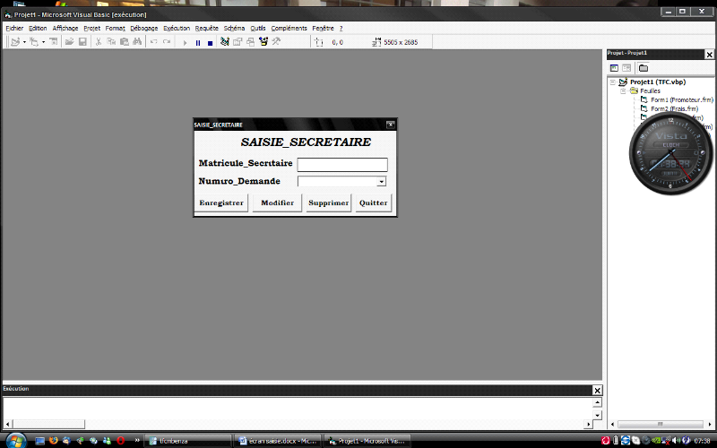The width and height of the screenshot is (717, 448).
Task: Collapse the Projet1 (TFC.vbp) tree node
Action: tap(612, 82)
